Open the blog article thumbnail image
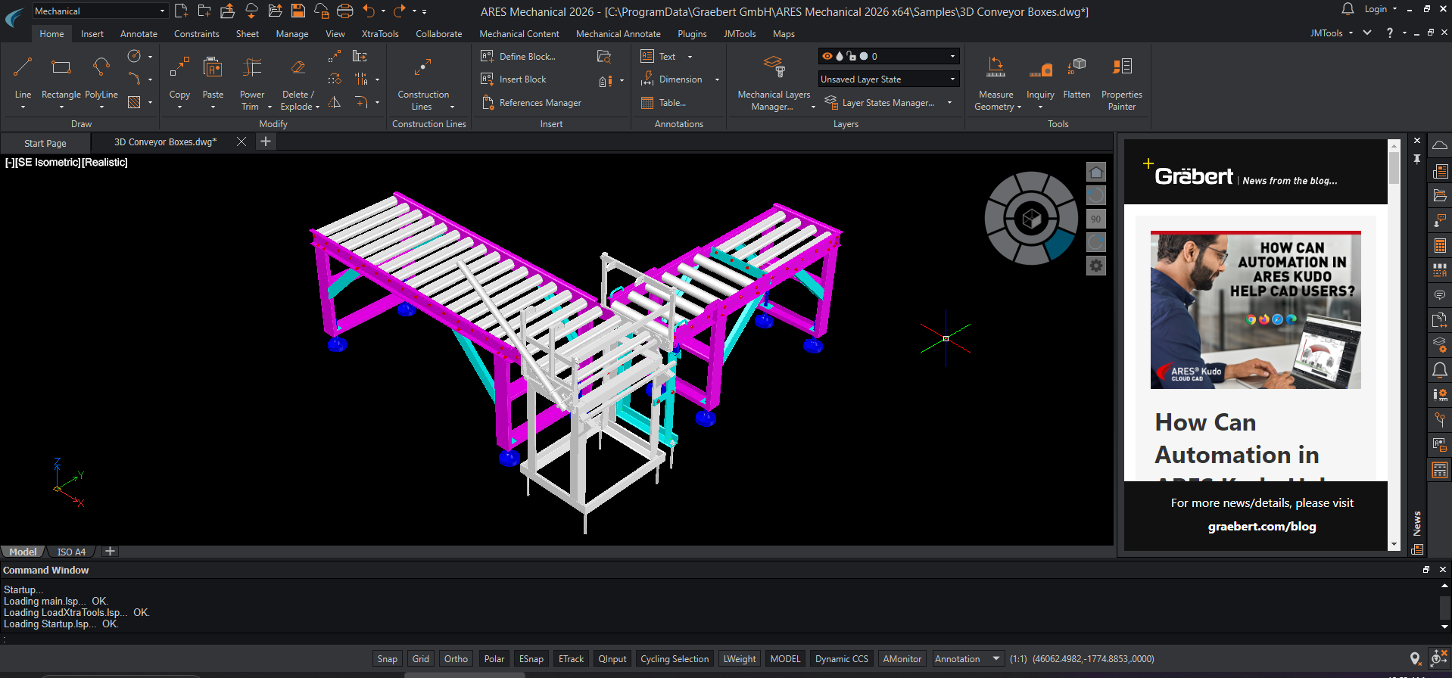 pyautogui.click(x=1255, y=310)
